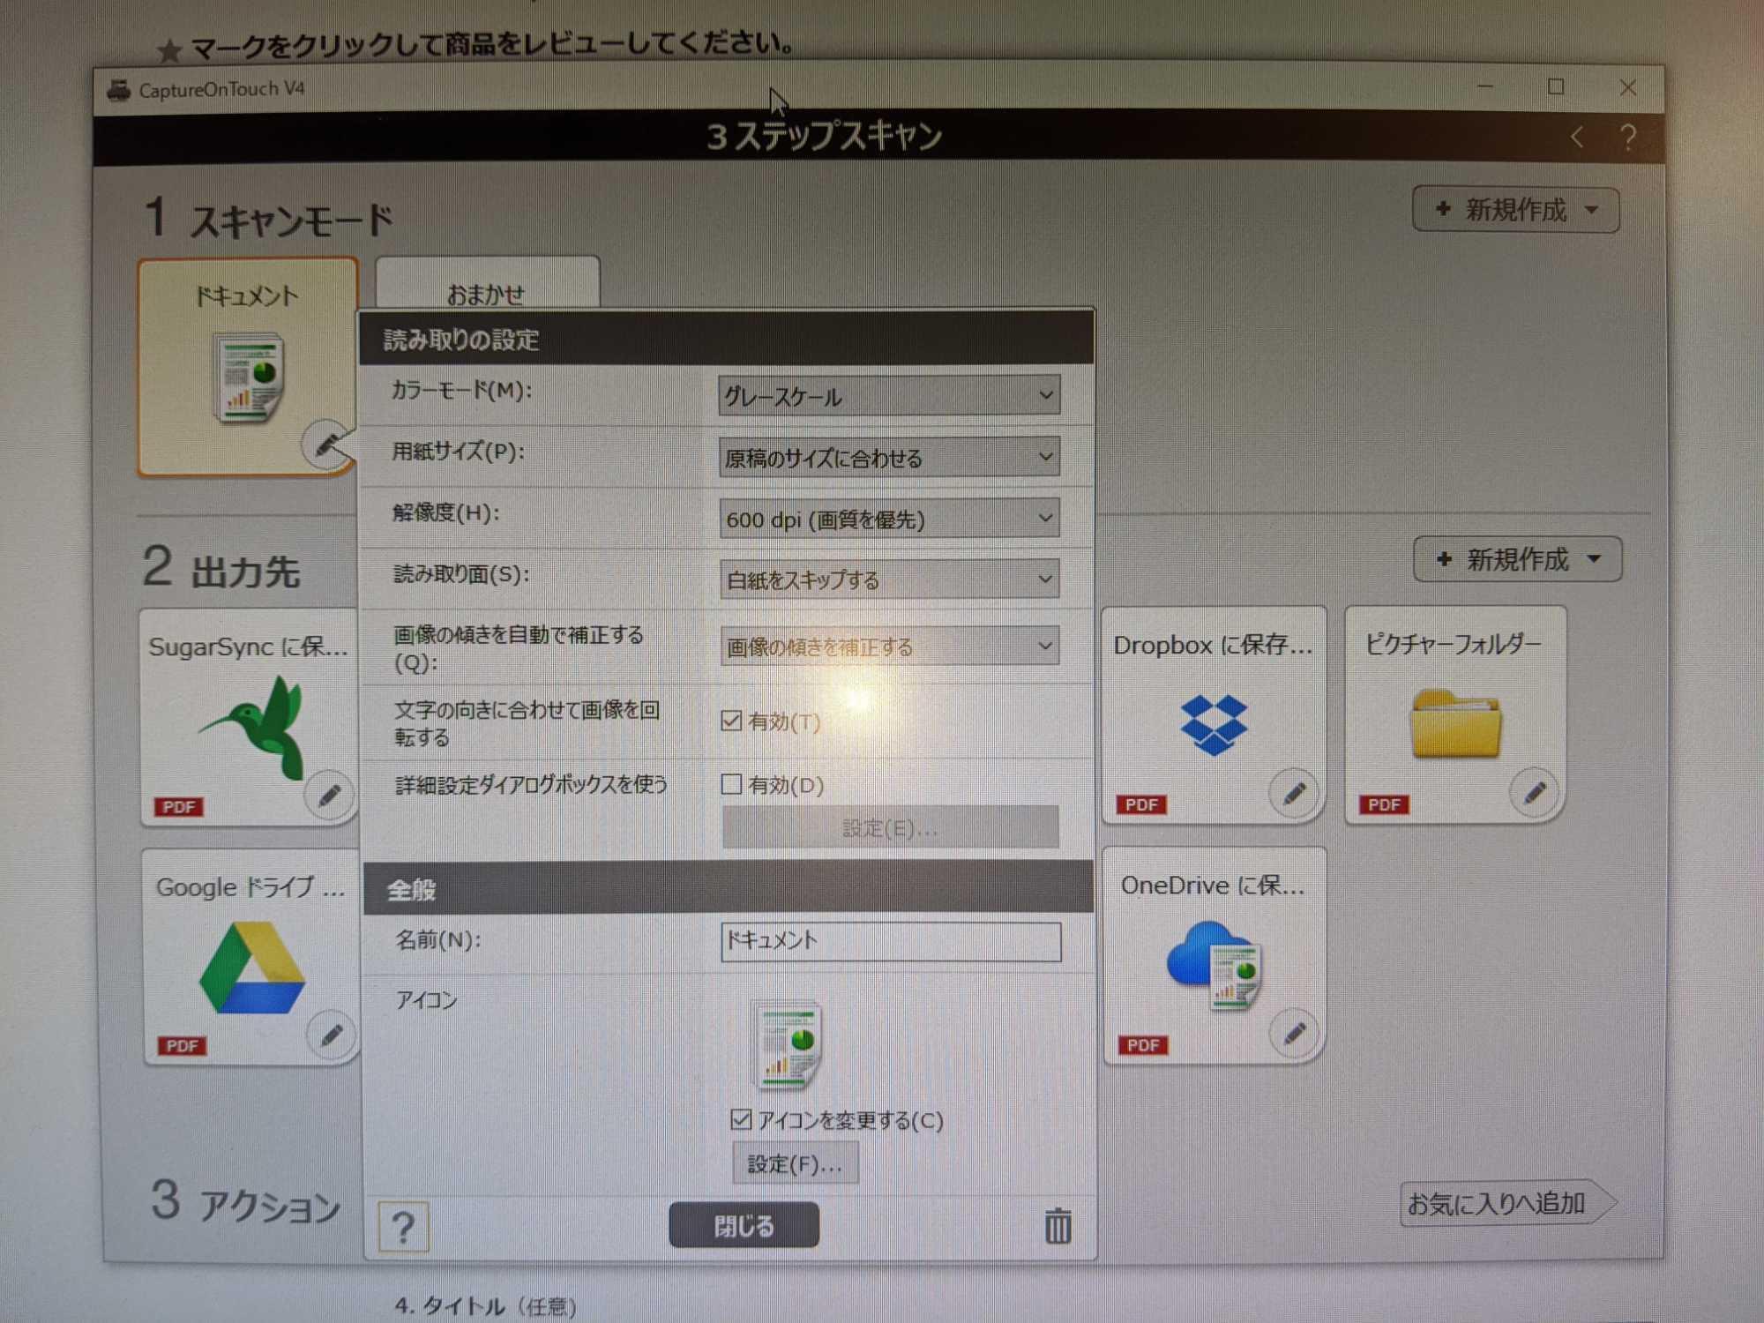Click PDF badge on Google Drive card
Viewport: 1764px width, 1323px height.
click(x=182, y=1045)
